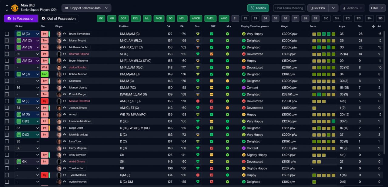
Task: Tick the checkbox for Bruno Fernandes
Action: 7,34
